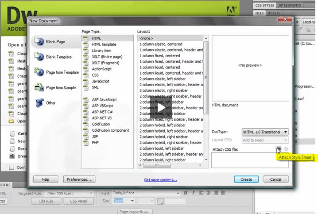Choose Page from Sample category

pos(55,88)
